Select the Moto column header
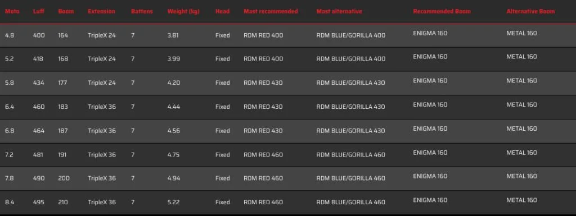Viewport: 576px width, 216px height. pos(12,11)
